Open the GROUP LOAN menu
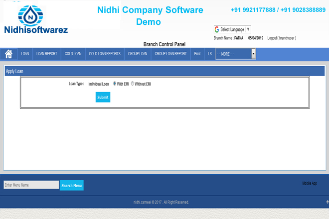This screenshot has height=219, width=329. point(138,54)
